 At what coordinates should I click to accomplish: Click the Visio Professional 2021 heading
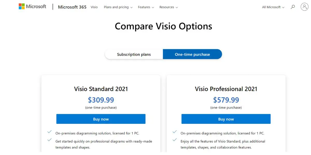point(226,89)
